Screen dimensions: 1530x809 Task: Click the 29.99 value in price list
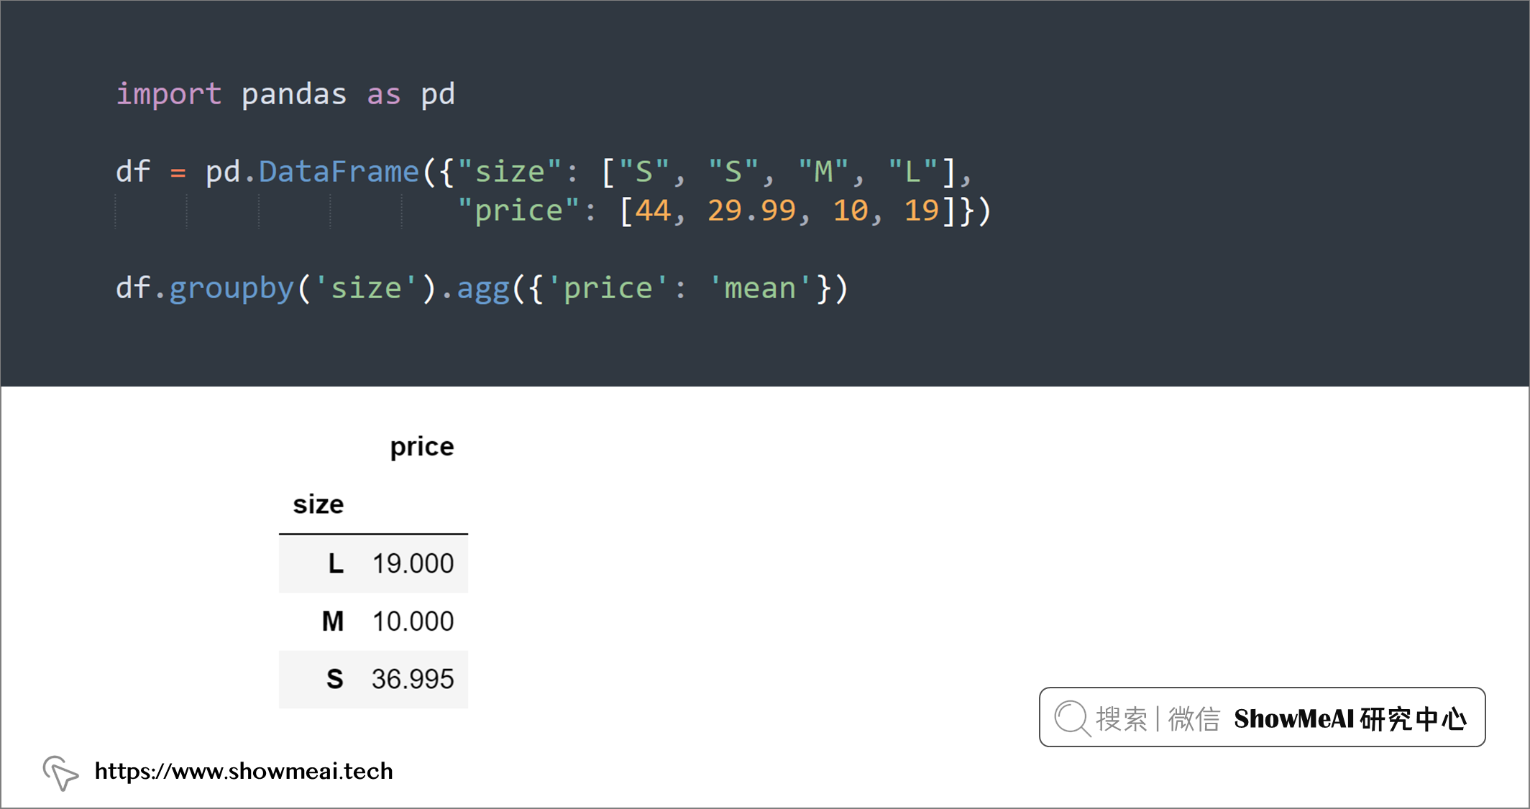[x=751, y=211]
